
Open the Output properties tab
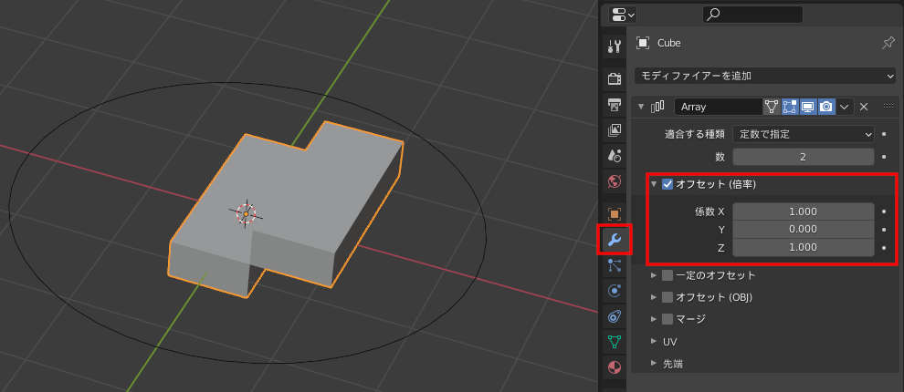[615, 105]
